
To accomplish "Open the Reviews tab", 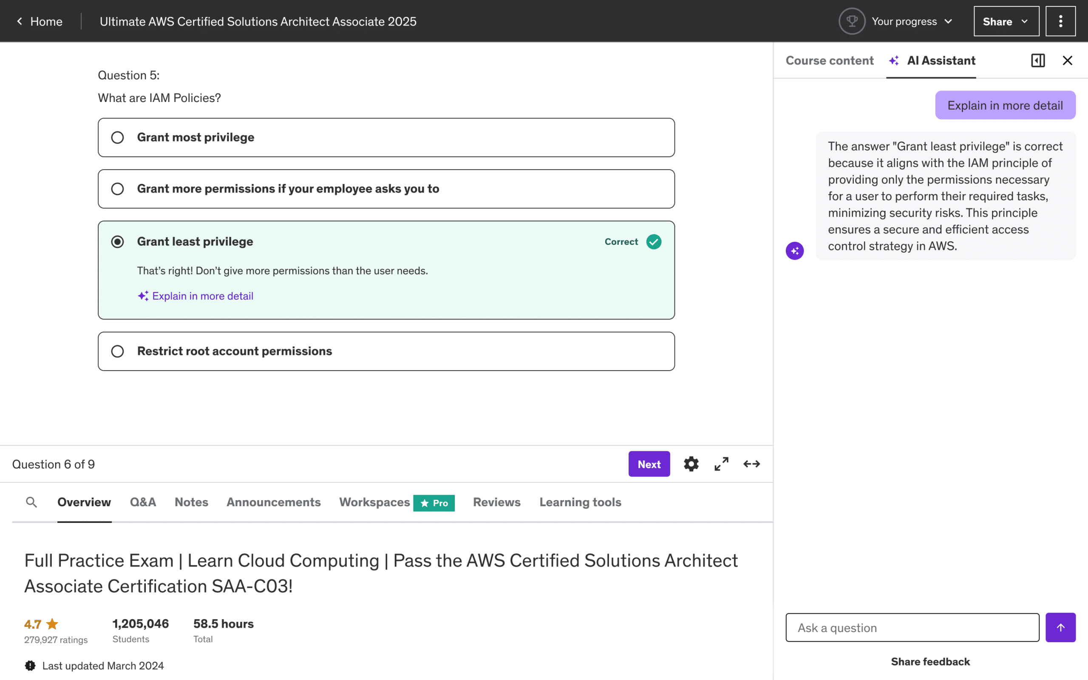I will [496, 502].
